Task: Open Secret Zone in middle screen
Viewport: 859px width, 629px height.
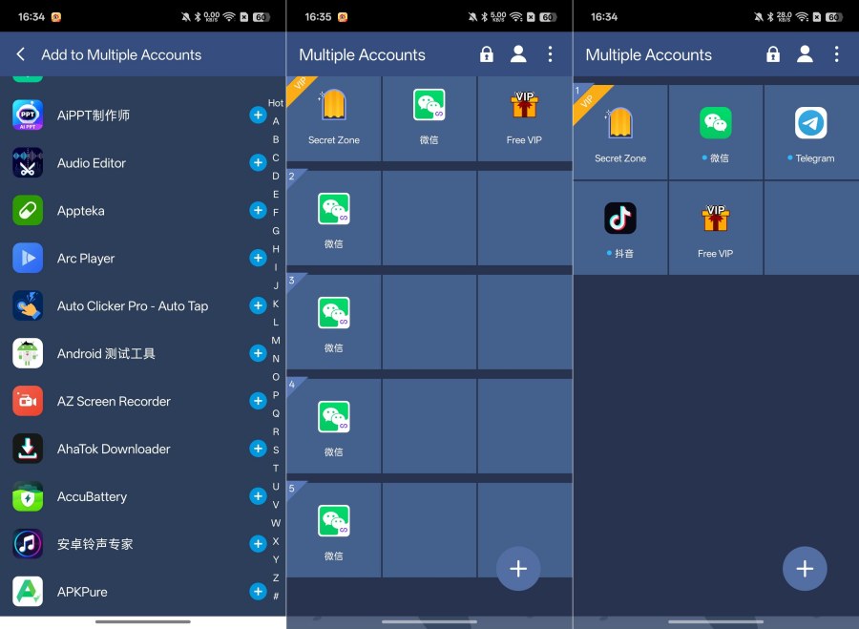Action: 334,118
